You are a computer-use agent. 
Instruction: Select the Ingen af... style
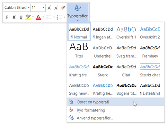pyautogui.click(x=103, y=33)
